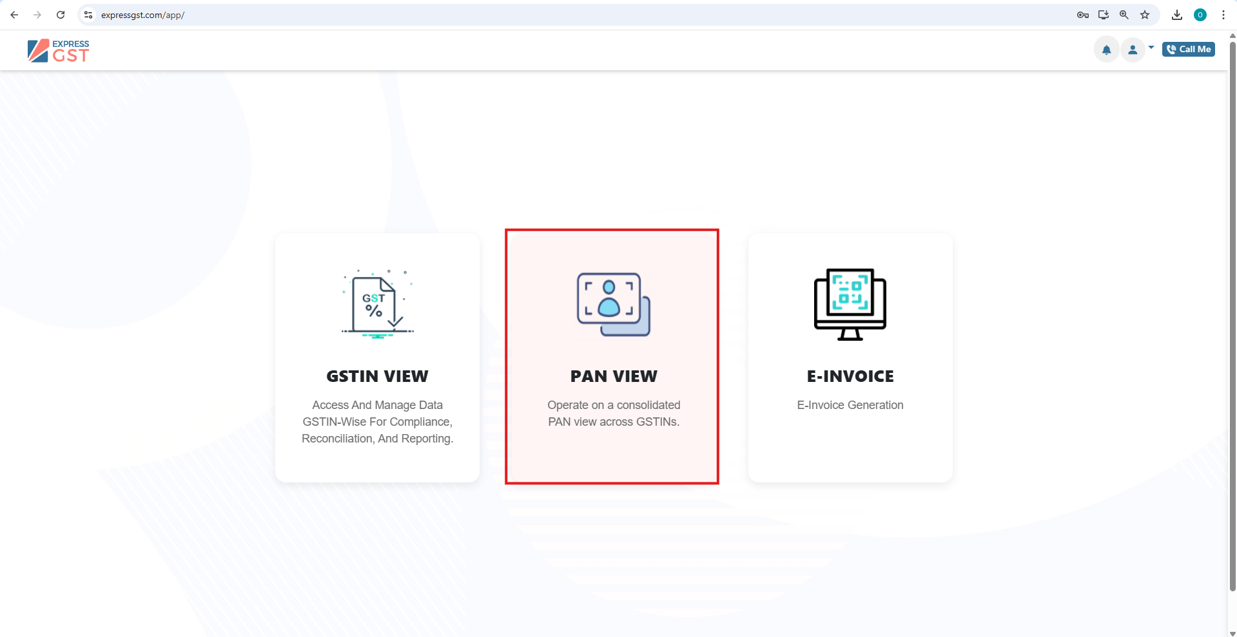Click the Express GST logo

point(58,51)
